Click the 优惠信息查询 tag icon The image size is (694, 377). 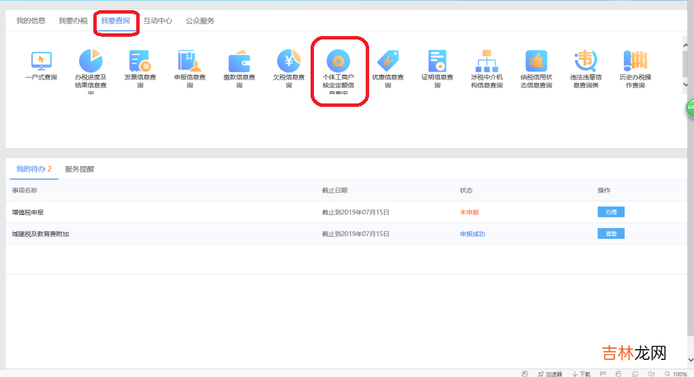point(388,61)
